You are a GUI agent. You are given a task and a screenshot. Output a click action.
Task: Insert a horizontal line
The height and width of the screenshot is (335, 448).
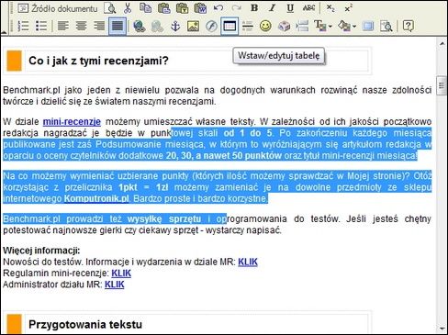(247, 26)
